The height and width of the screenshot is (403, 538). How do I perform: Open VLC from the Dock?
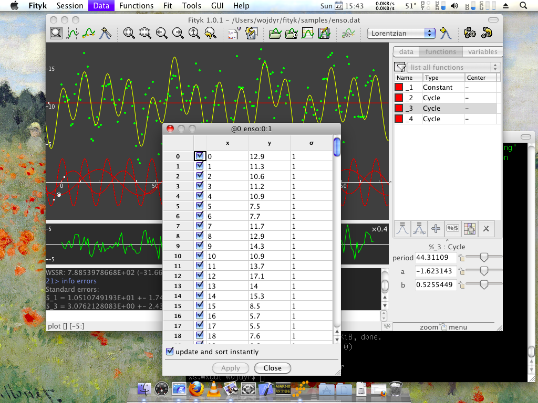213,389
